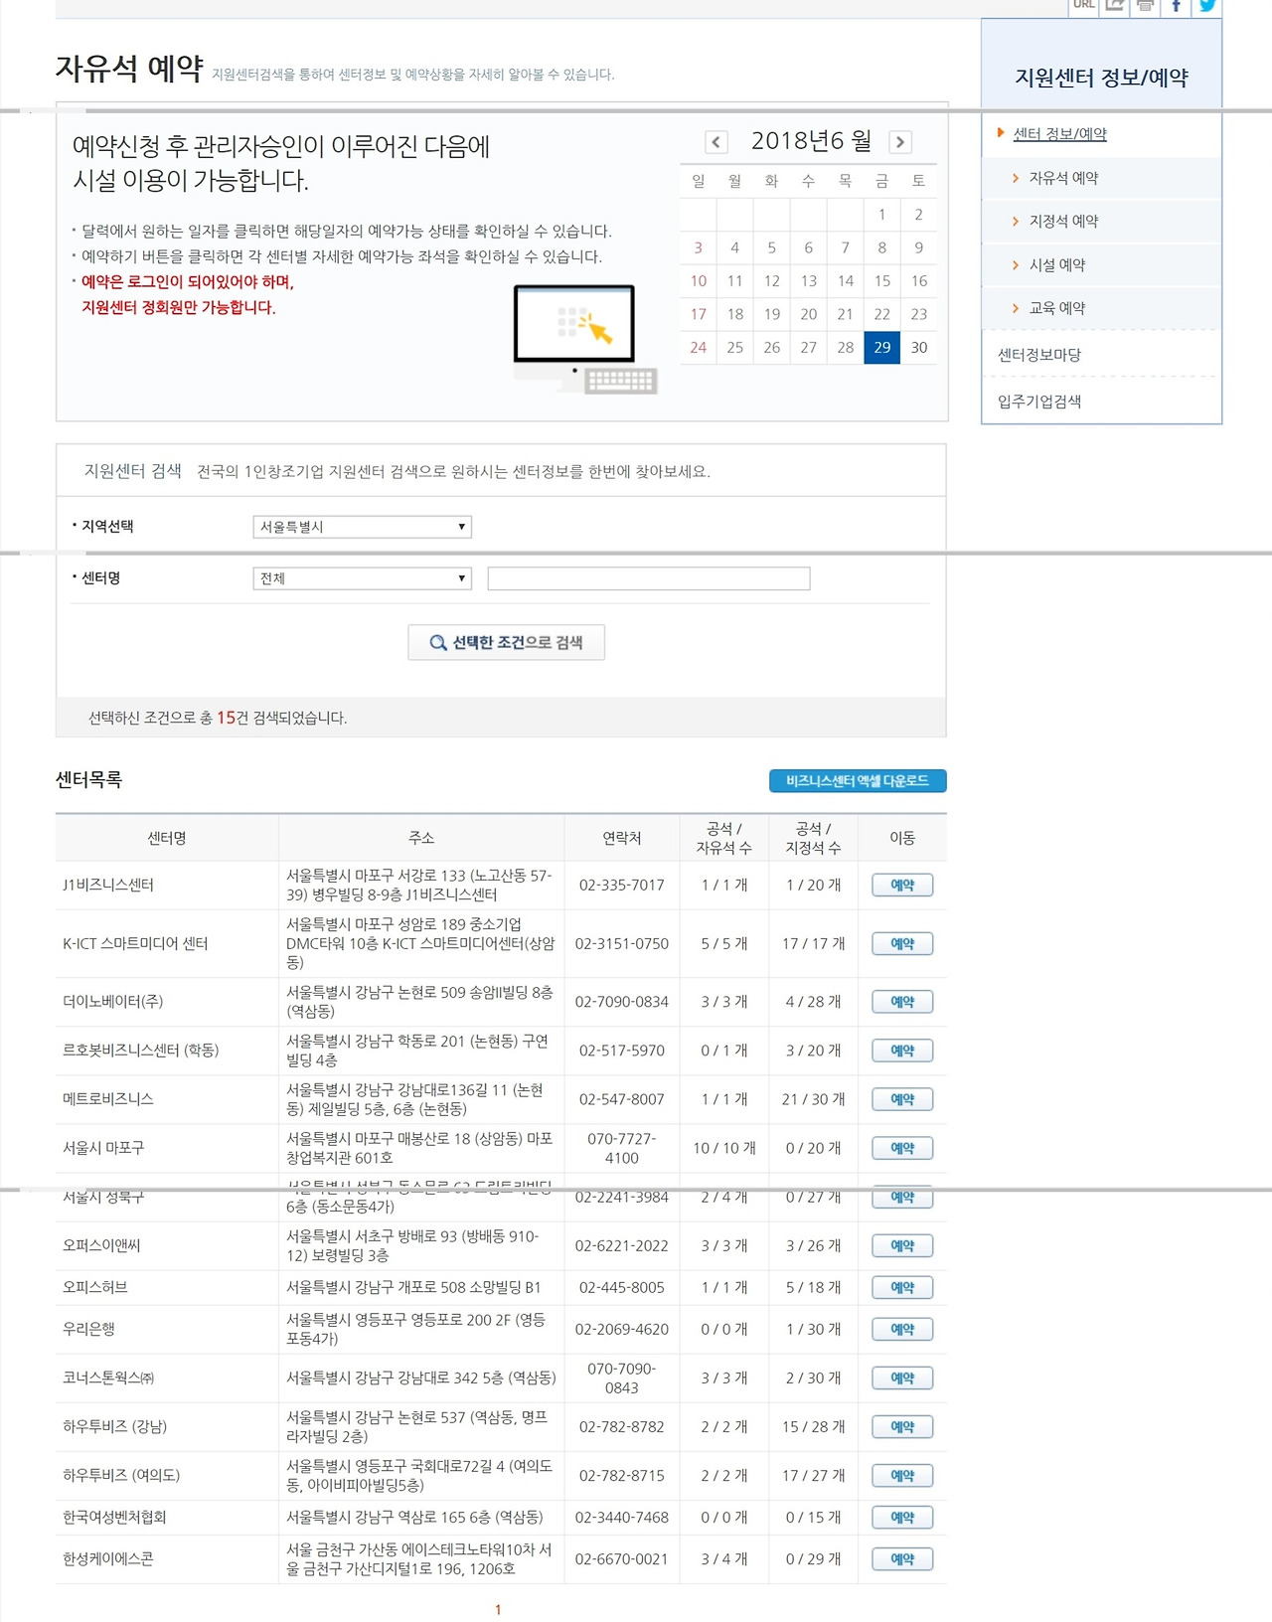Click 오피스허브 center name
The image size is (1272, 1622).
tap(95, 1287)
